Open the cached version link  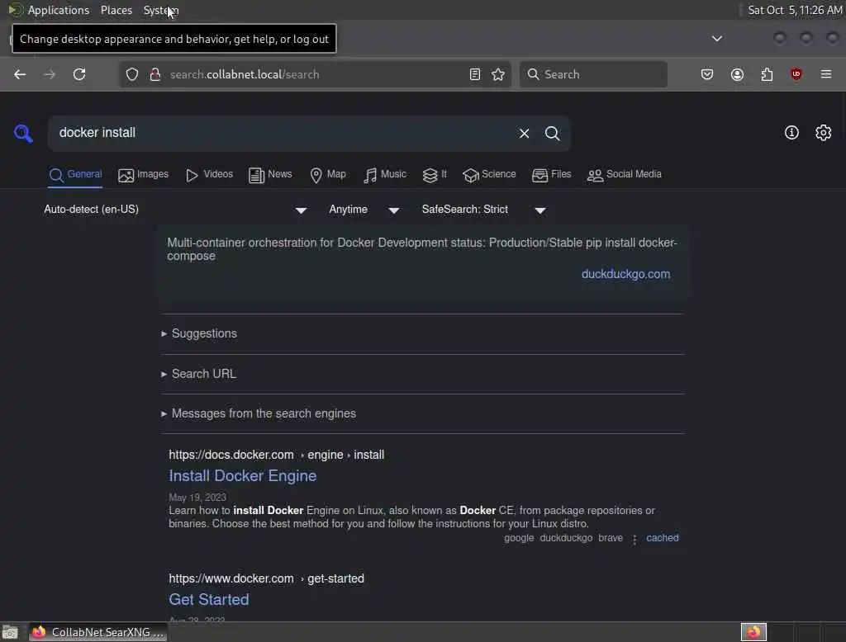tap(663, 538)
